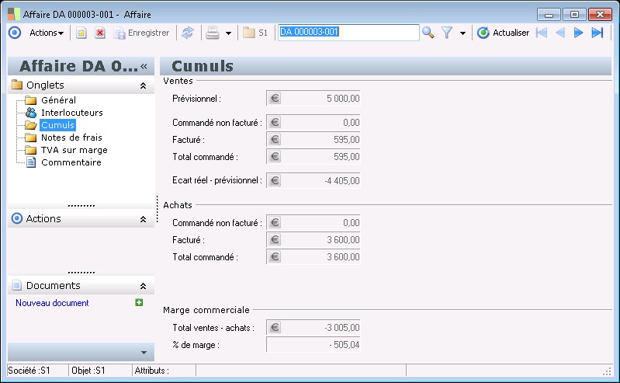The width and height of the screenshot is (620, 383).
Task: Click the new record icon in the toolbar
Action: pyautogui.click(x=81, y=33)
